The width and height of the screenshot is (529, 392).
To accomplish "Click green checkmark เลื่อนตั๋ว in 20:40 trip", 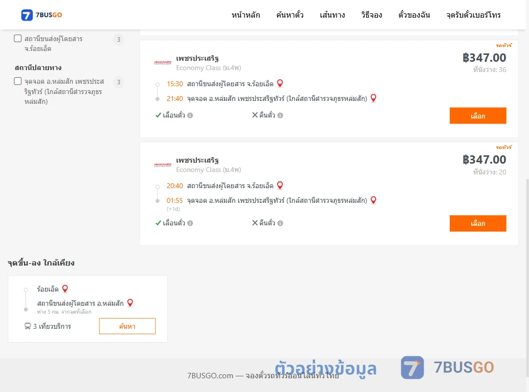I will click(158, 223).
